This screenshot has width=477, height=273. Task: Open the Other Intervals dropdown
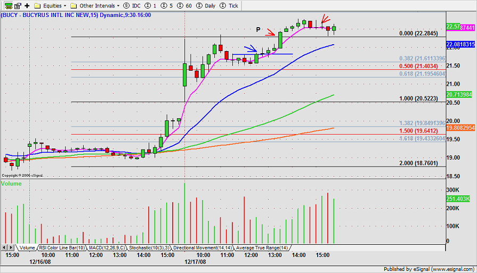click(95, 5)
